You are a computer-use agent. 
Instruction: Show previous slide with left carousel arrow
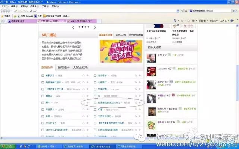tap(73, 27)
